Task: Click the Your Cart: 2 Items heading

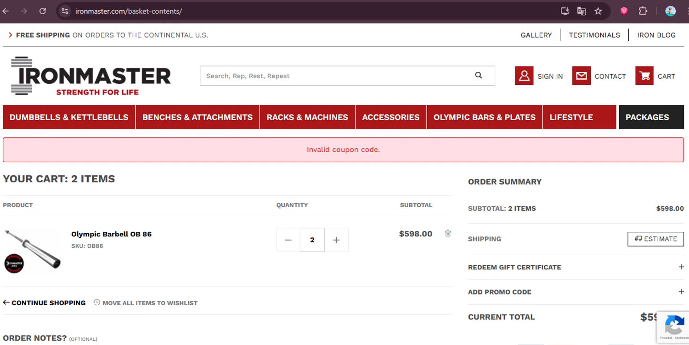Action: point(59,179)
